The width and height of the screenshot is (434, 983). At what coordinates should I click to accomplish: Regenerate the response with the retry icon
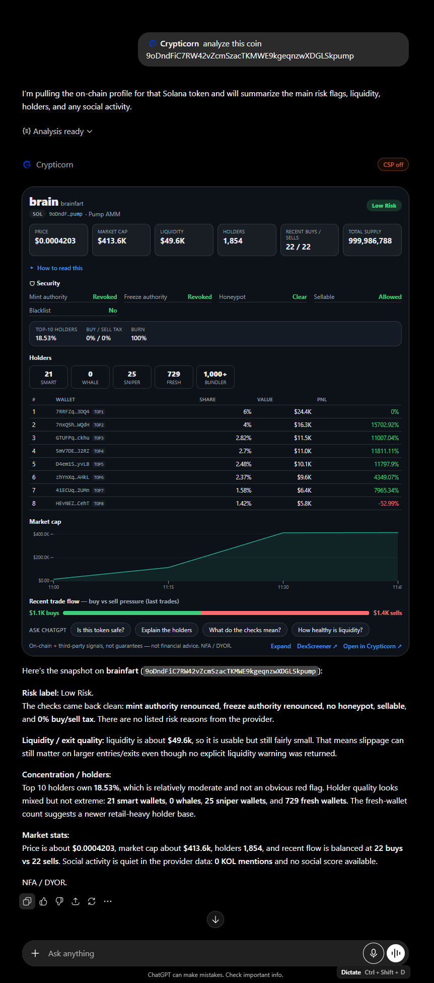pos(92,901)
